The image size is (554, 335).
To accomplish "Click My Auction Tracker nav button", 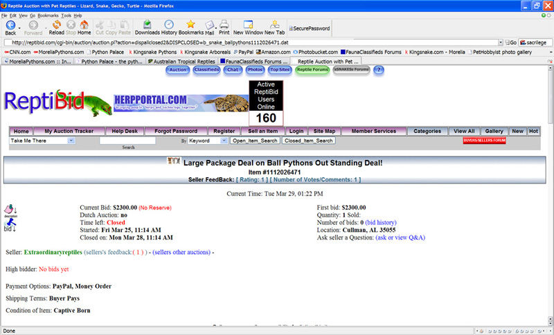I will [69, 132].
